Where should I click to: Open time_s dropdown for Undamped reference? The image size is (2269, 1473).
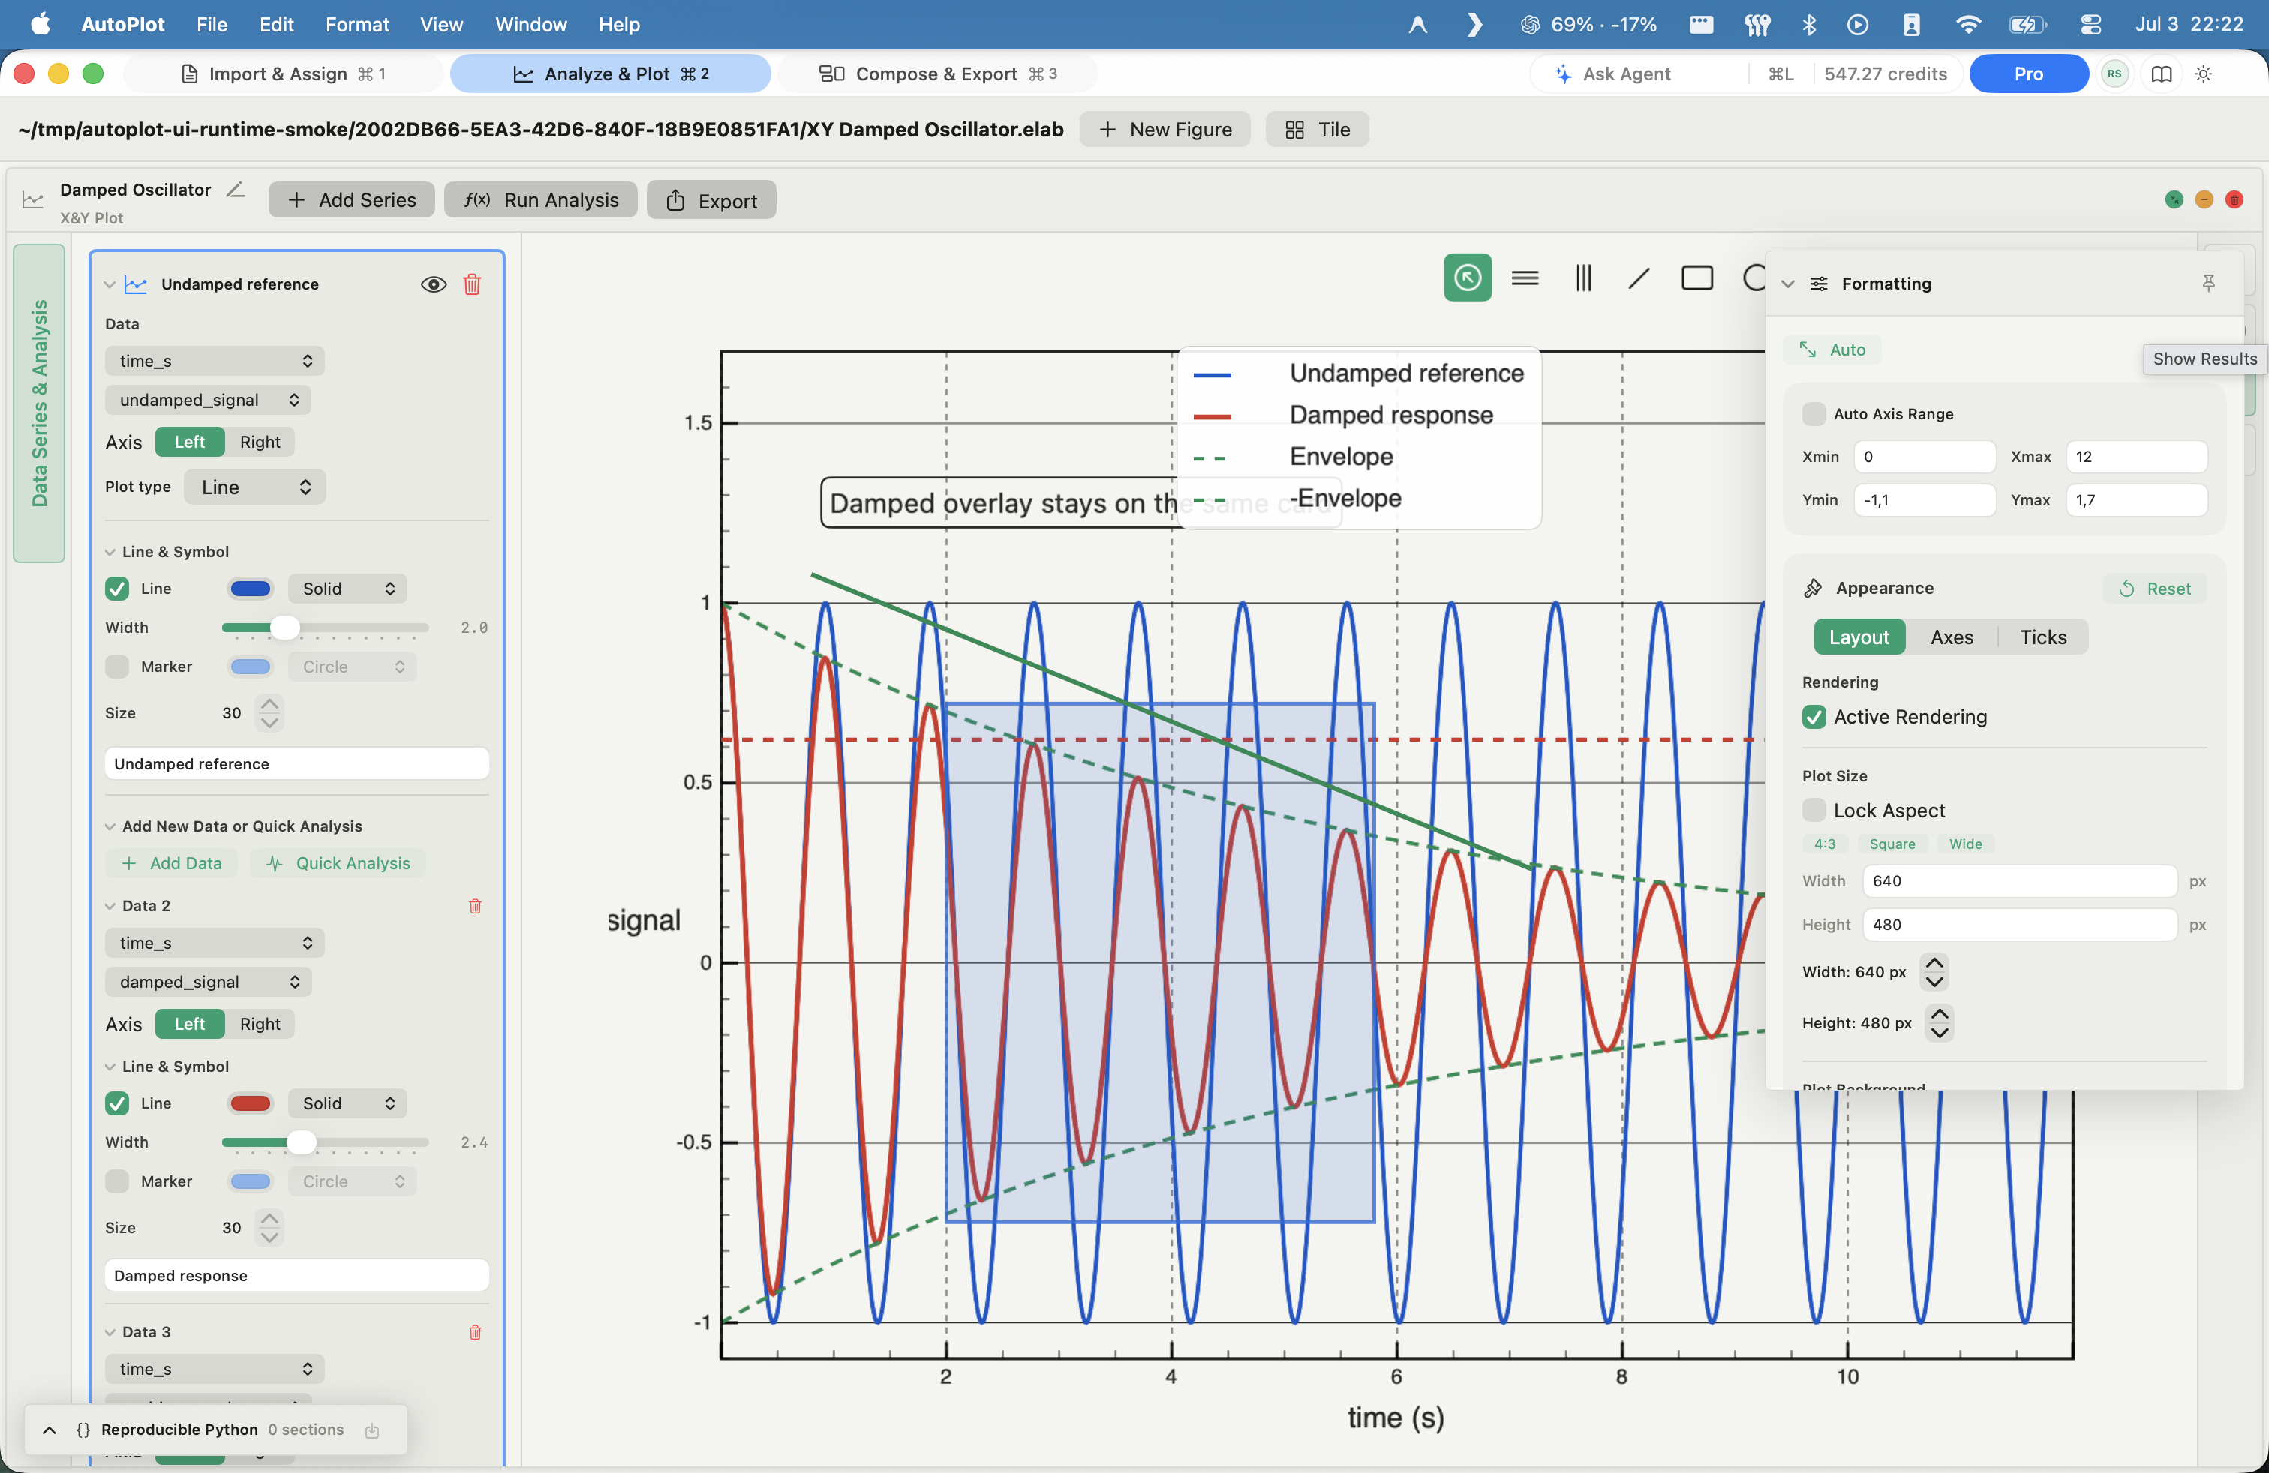(214, 360)
